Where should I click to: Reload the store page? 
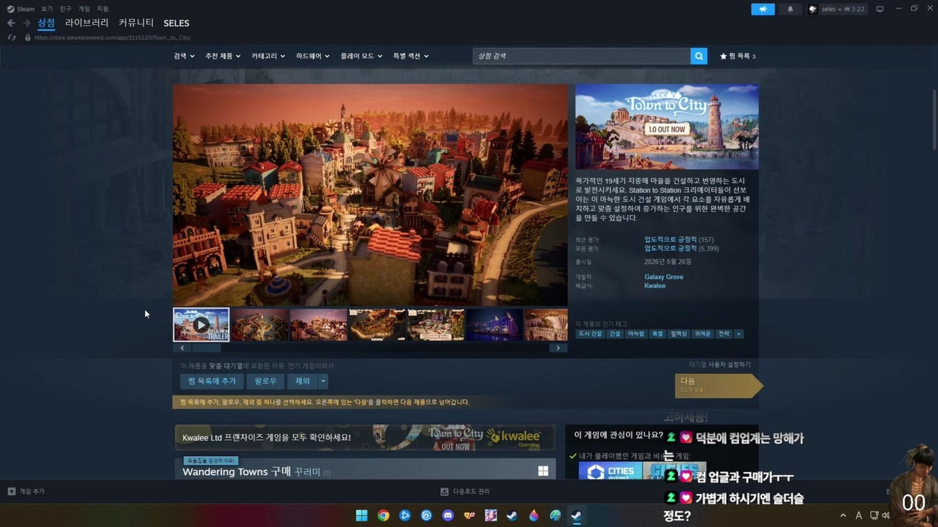12,38
